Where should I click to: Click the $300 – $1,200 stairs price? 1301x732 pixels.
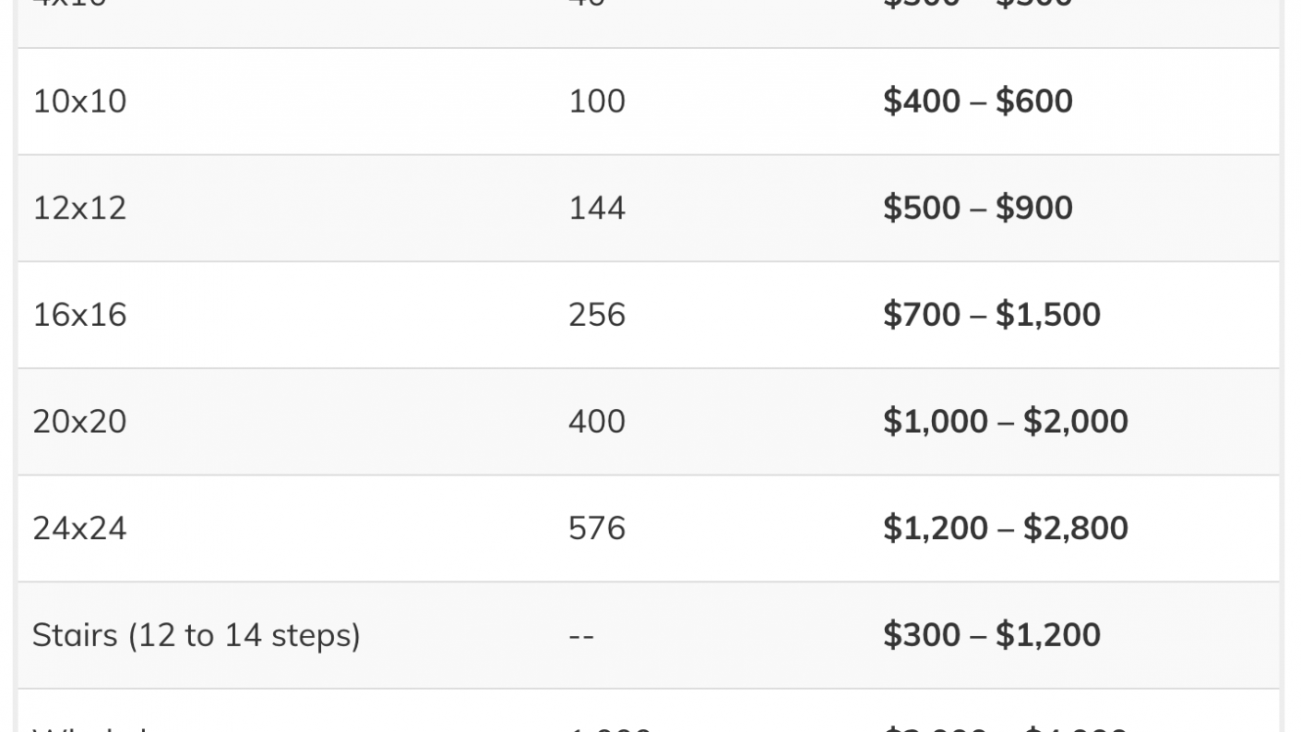991,635
